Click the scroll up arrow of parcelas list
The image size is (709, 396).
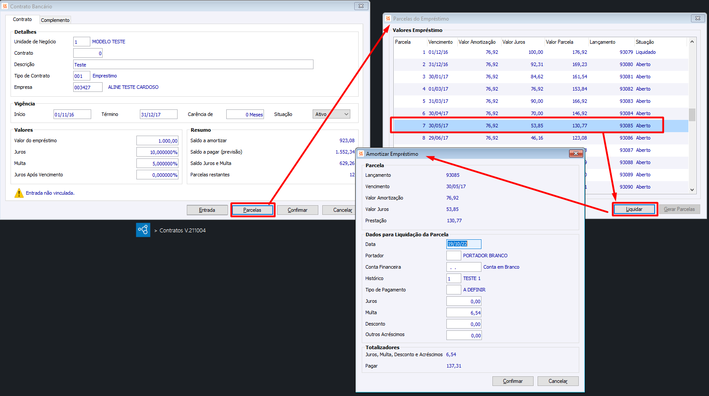(692, 42)
